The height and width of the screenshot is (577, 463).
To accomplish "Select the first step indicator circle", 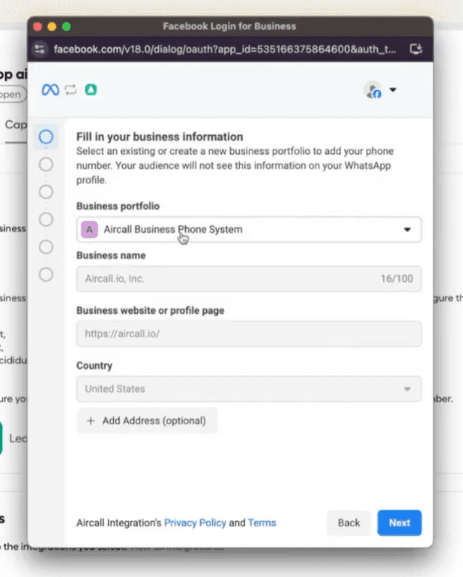I will coord(46,137).
